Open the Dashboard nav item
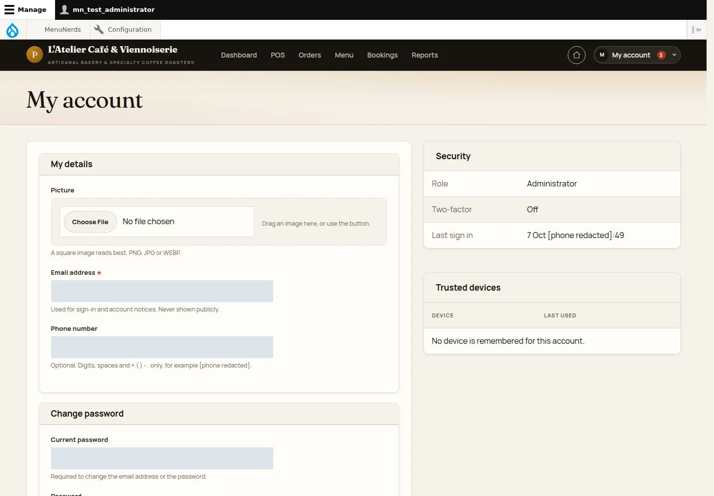Screen dimensions: 714x496 click(239, 55)
